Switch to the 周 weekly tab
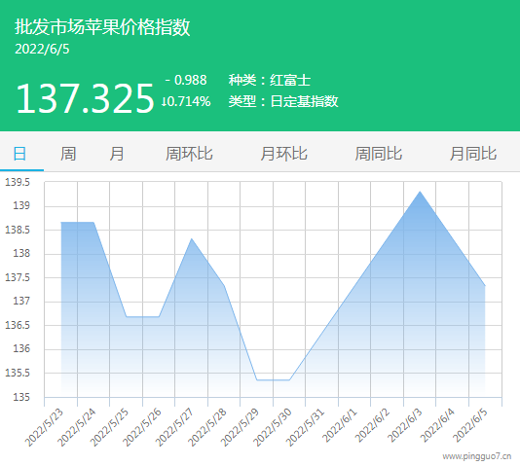This screenshot has height=466, width=520. pos(68,154)
